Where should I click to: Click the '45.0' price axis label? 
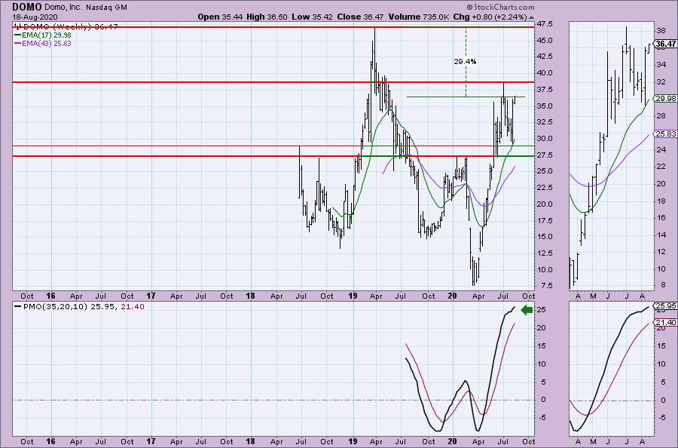(545, 40)
